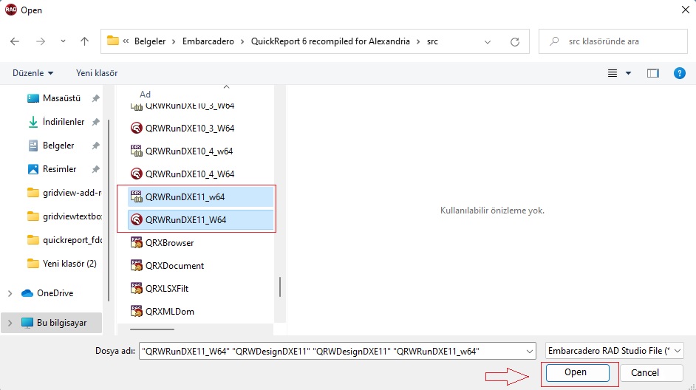Click the Masaüstü pin icon
The height and width of the screenshot is (390, 696).
pos(95,98)
